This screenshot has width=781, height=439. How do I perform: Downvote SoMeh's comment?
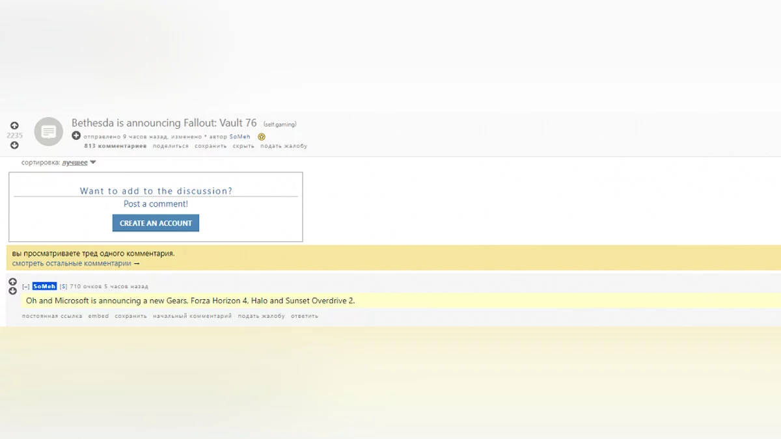(12, 291)
